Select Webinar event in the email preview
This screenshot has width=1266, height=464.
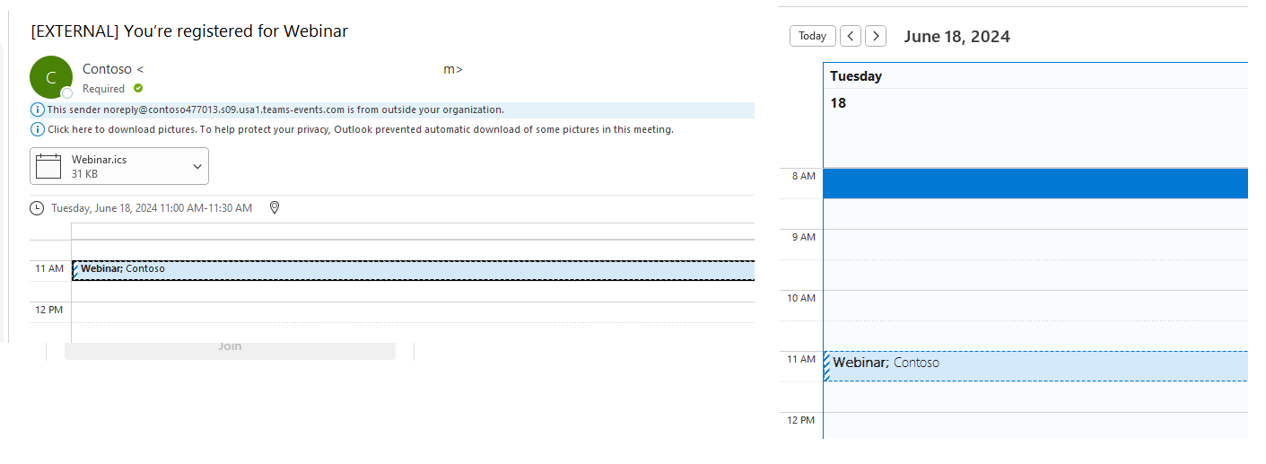click(413, 270)
